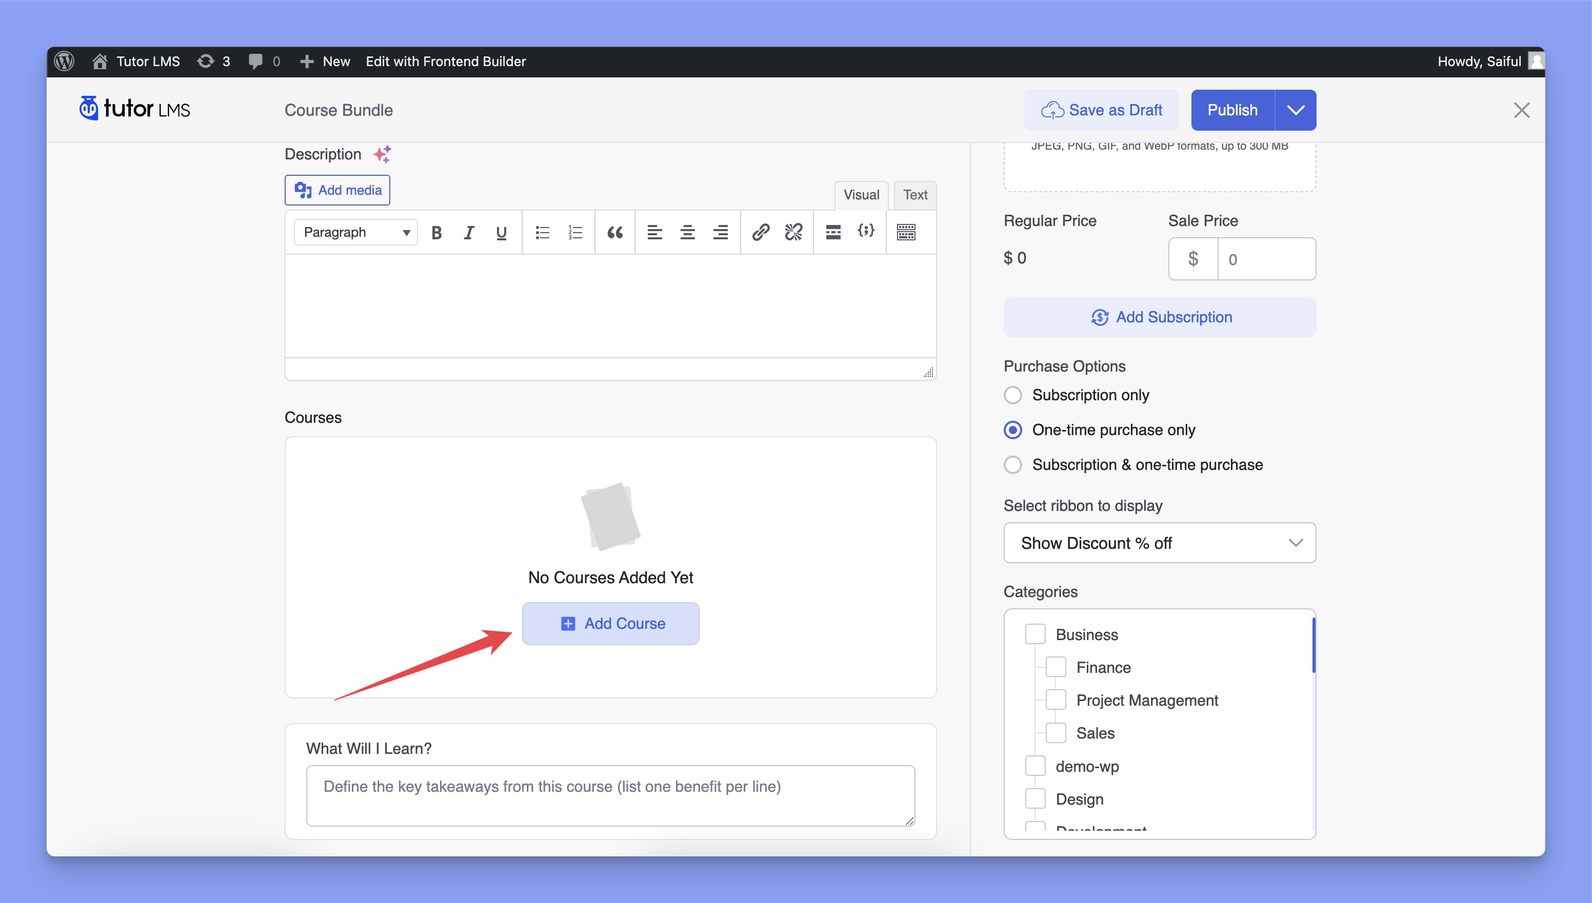Switch to the Text editor tab
The height and width of the screenshot is (903, 1592).
[915, 195]
